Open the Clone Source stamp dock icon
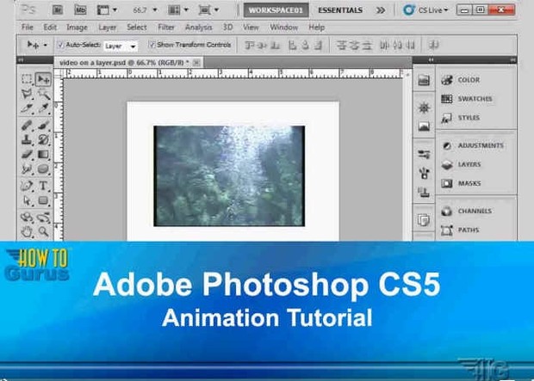The image size is (534, 381). 424,193
